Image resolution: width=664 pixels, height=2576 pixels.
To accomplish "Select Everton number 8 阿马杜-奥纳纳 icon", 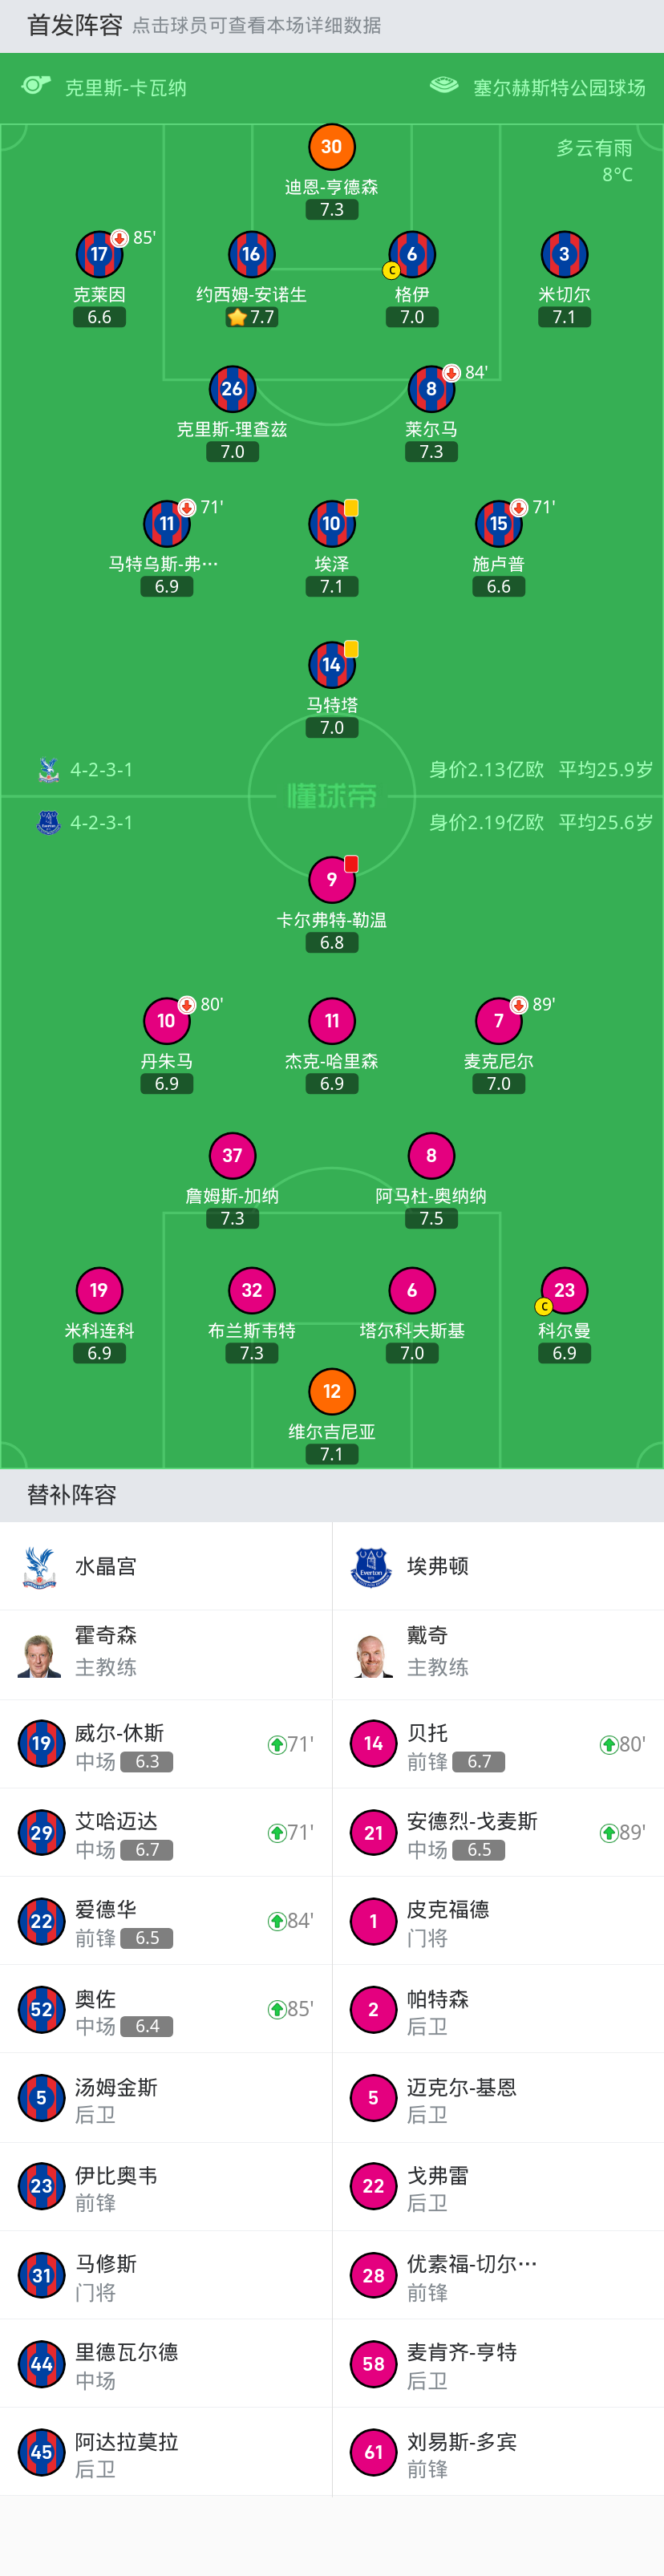I will click(431, 1156).
